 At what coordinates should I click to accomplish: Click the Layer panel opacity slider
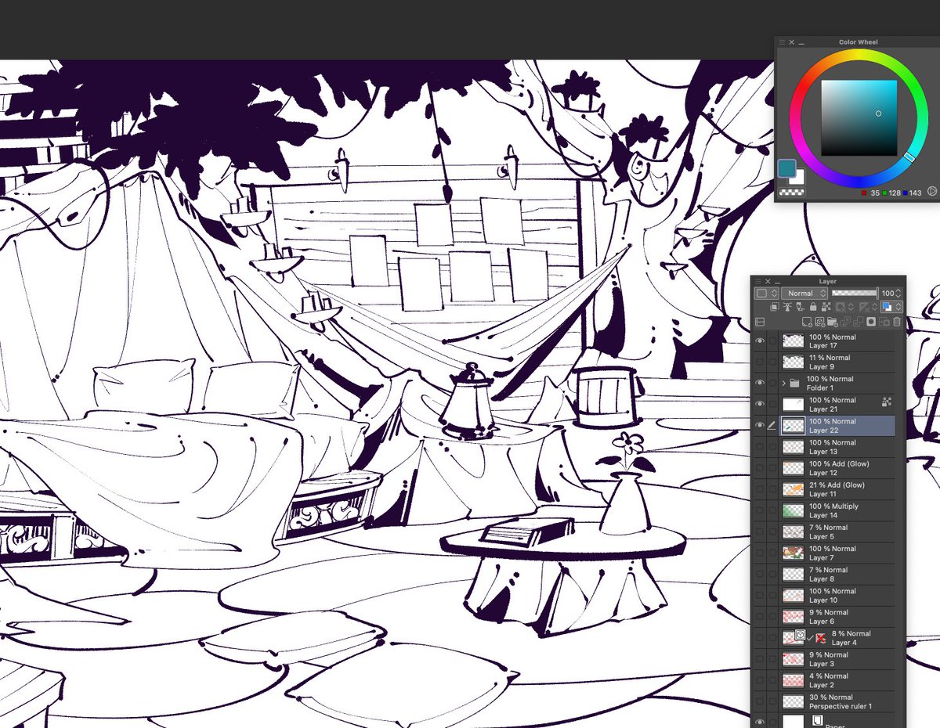click(854, 294)
